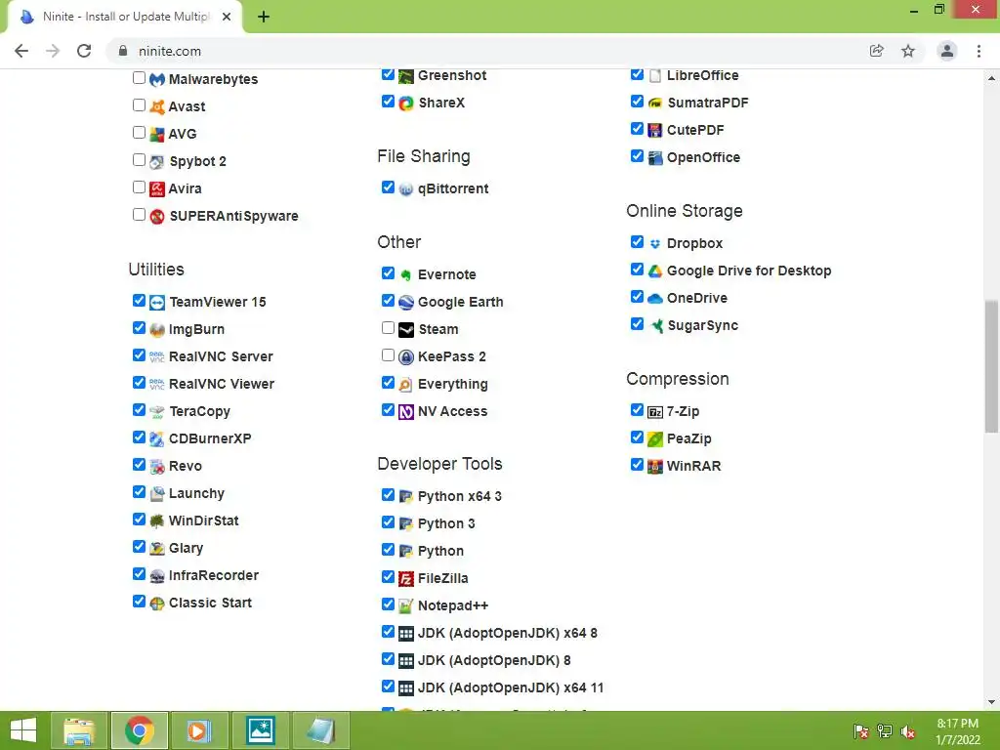
Task: Click the SUPERAntiSpyware icon
Action: [157, 216]
